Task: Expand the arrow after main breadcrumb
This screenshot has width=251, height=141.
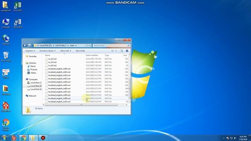Action: (x=76, y=45)
